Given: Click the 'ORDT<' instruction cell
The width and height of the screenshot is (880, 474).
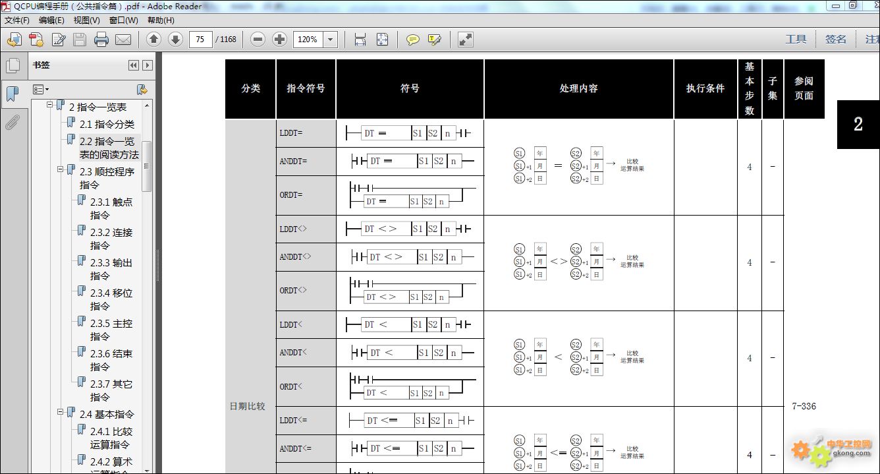Looking at the screenshot, I should click(306, 386).
